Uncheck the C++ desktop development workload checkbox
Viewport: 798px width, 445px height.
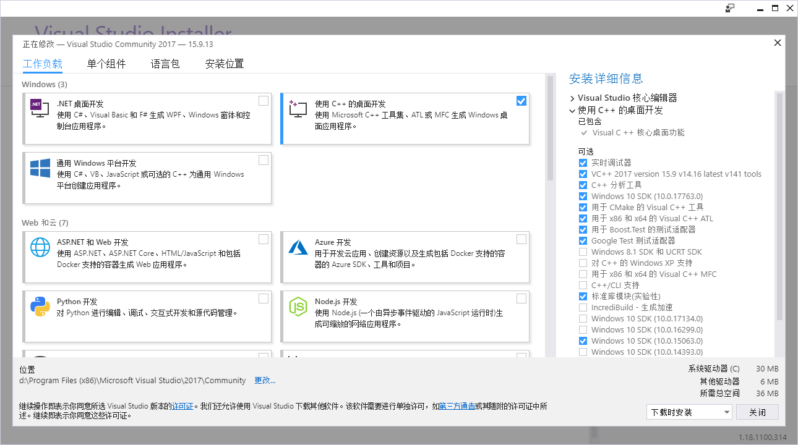tap(521, 101)
